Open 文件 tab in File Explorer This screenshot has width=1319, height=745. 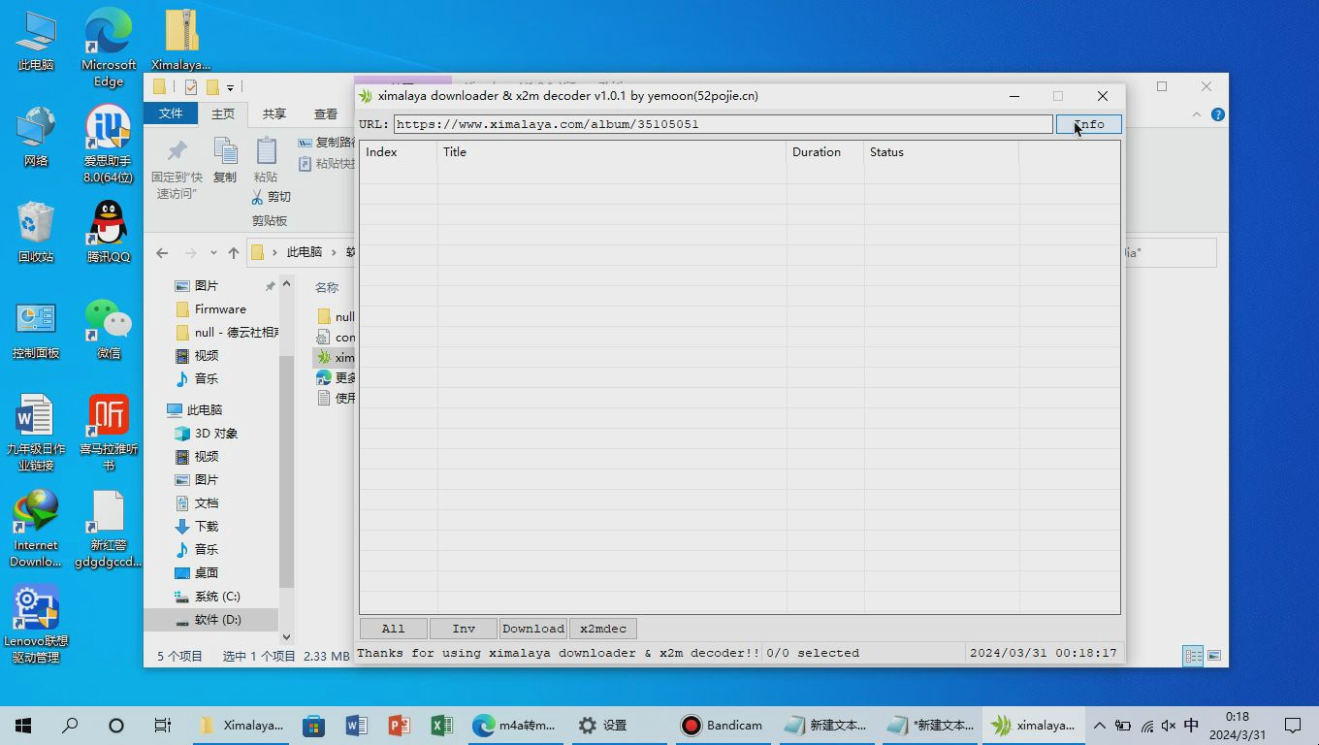[x=171, y=113]
